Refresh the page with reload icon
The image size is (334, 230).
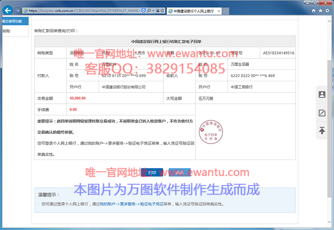pyautogui.click(x=162, y=10)
